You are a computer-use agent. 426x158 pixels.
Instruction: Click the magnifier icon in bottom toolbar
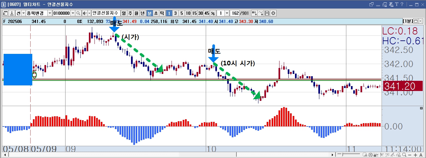[404, 155]
